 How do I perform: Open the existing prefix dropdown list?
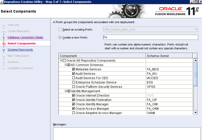click(x=196, y=30)
